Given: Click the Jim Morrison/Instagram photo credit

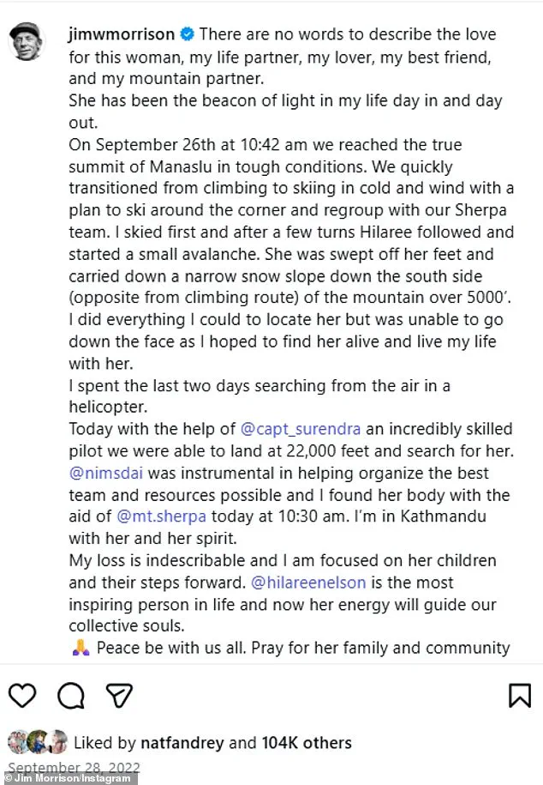Looking at the screenshot, I should click(x=69, y=778).
